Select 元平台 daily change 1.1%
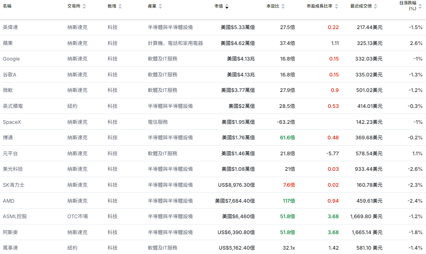 [x=417, y=154]
